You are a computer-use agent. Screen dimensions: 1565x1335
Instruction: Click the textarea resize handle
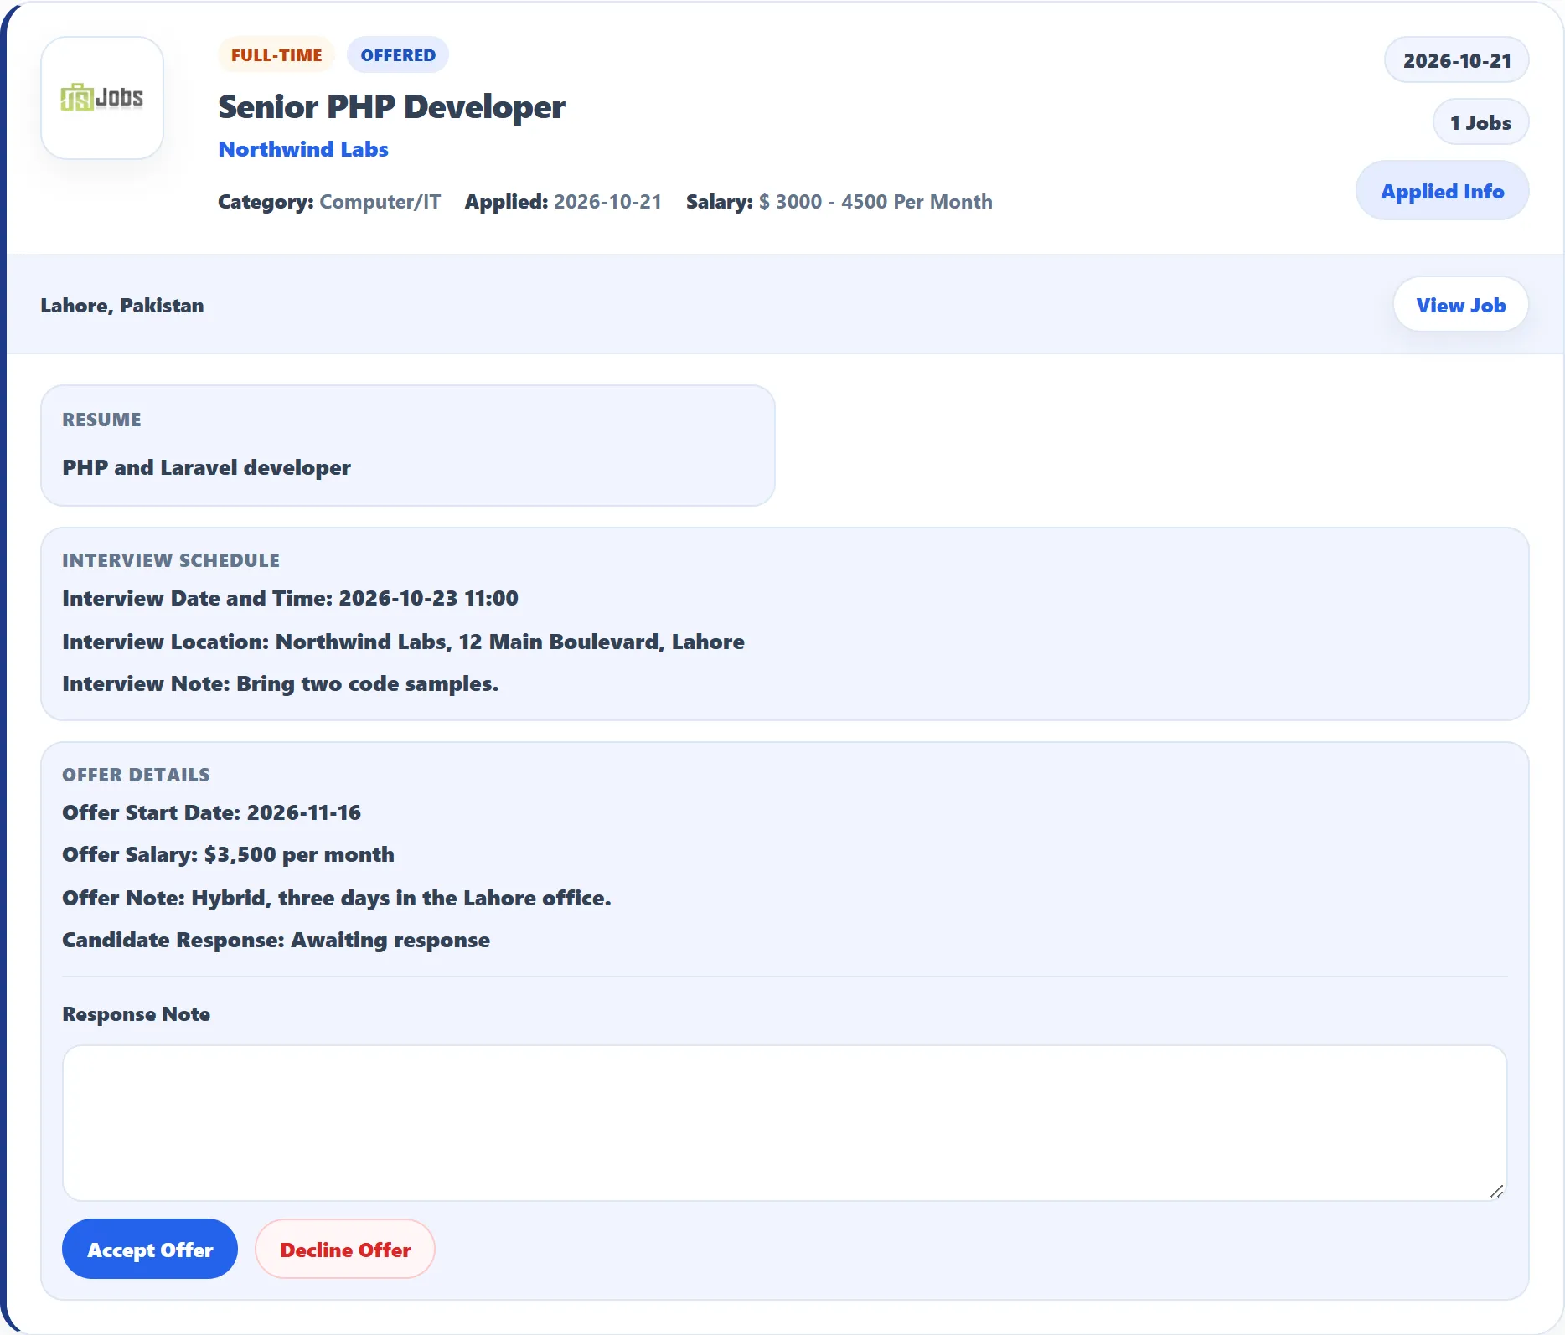click(1497, 1191)
